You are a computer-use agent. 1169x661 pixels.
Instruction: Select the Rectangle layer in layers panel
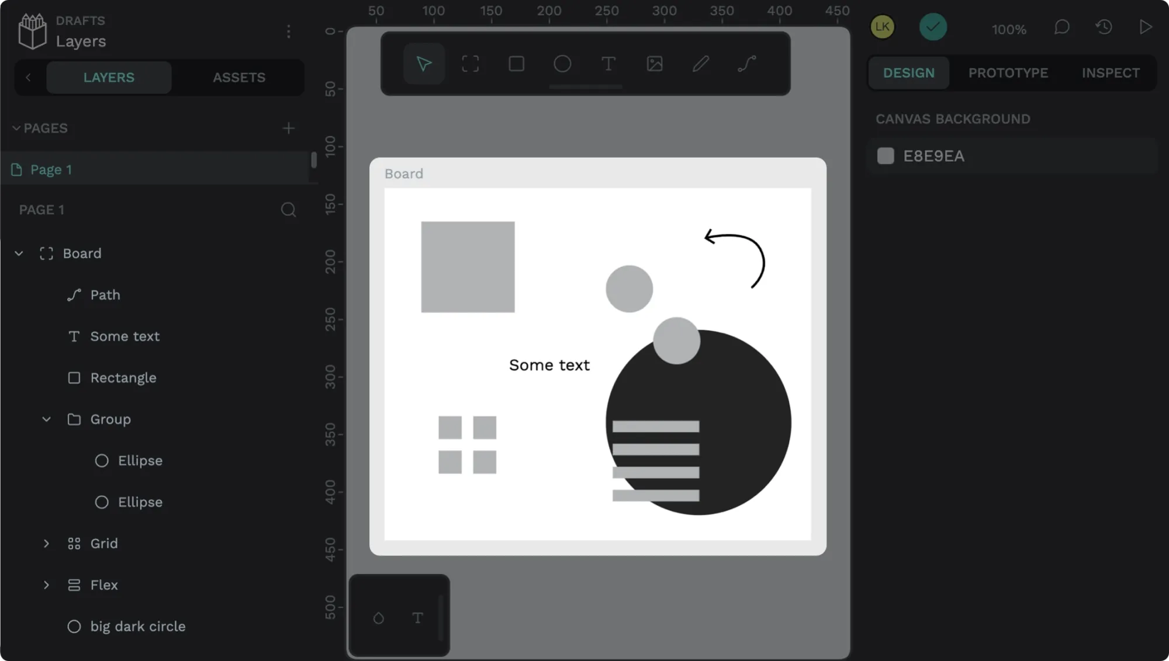(123, 377)
